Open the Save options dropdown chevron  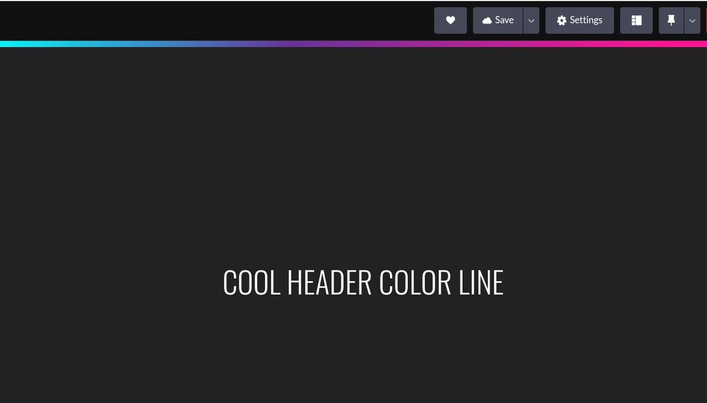click(531, 20)
